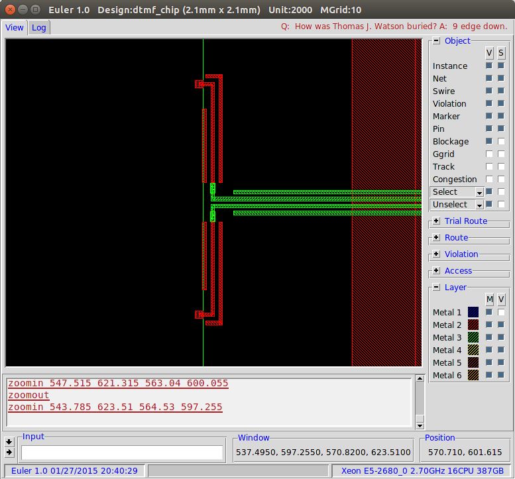Switch to the View tab

coord(14,28)
